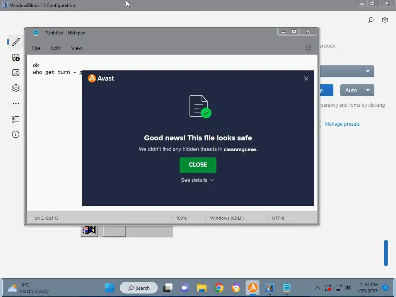
Task: Click the blue button partly hidden behind Notepad
Action: tap(326, 90)
